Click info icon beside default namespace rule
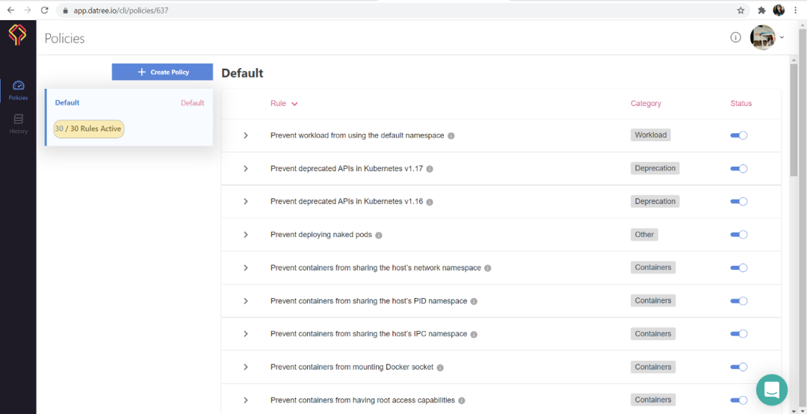The width and height of the screenshot is (807, 414). tap(451, 136)
